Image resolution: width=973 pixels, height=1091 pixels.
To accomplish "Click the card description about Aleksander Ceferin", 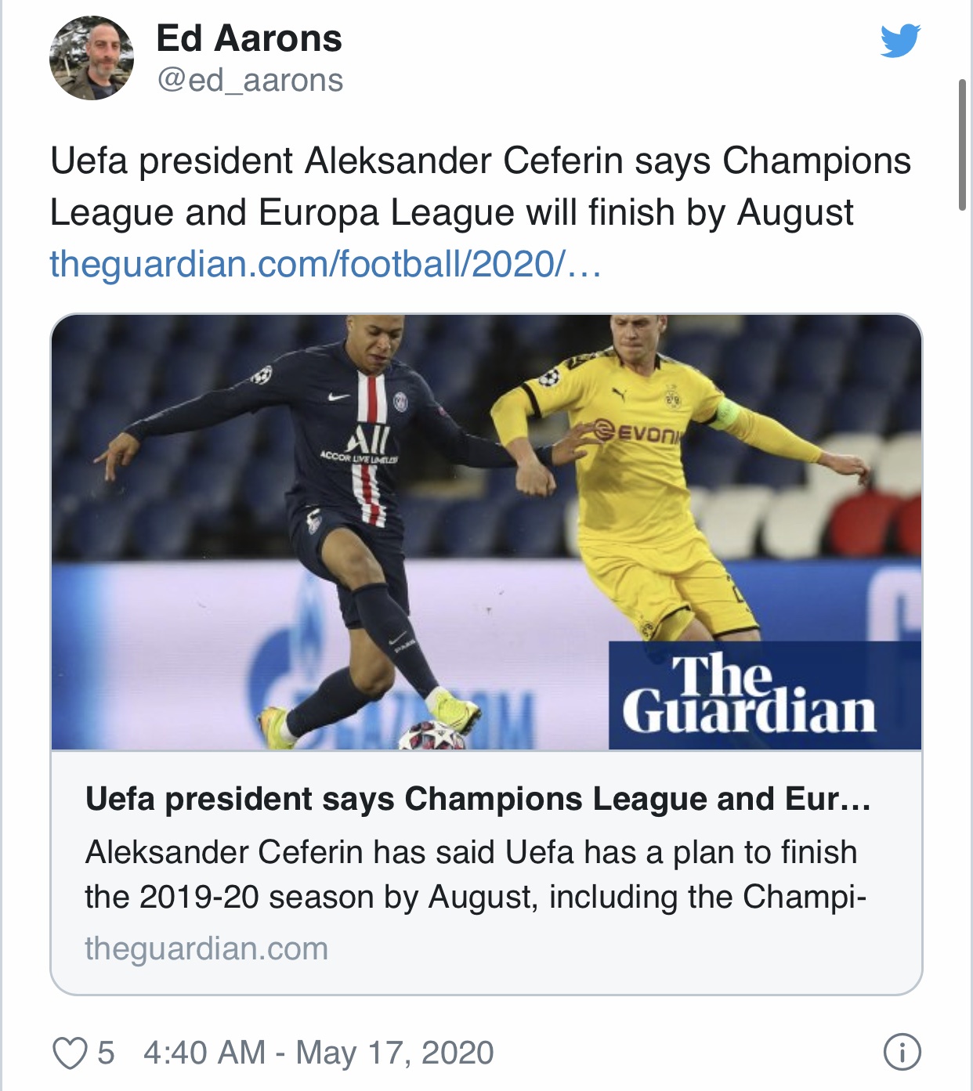I will (x=475, y=874).
